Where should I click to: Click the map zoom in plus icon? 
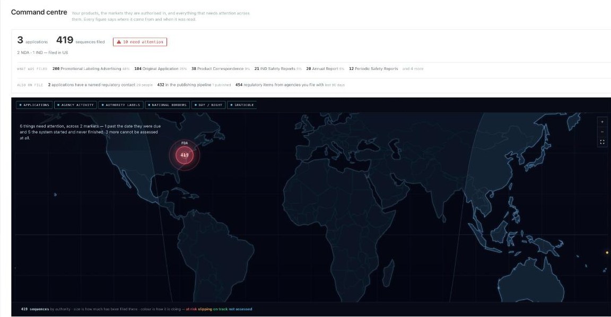coord(602,122)
